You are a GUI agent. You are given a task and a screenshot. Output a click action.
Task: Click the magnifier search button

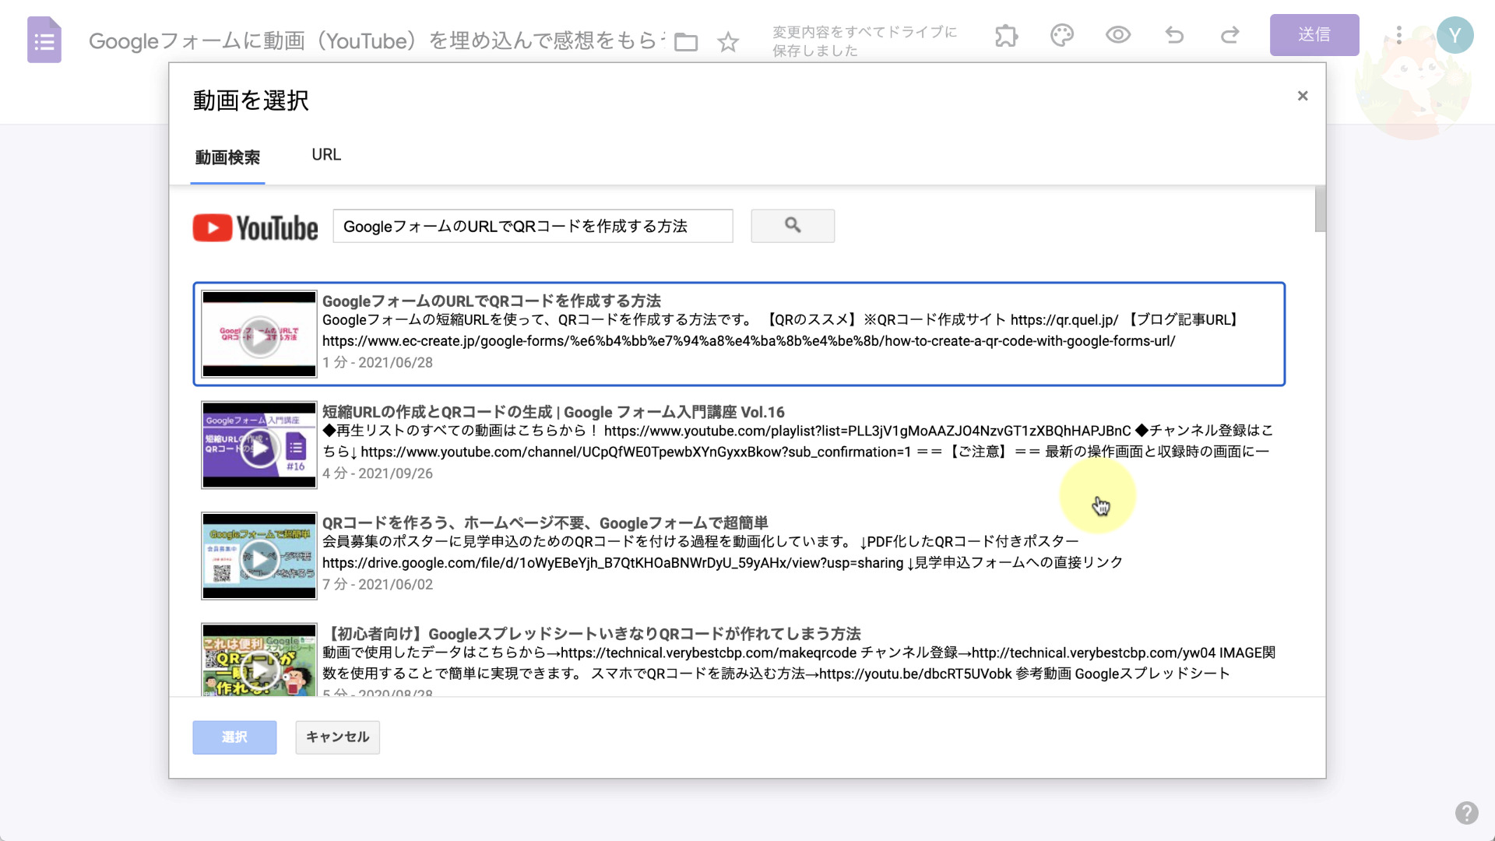coord(793,226)
